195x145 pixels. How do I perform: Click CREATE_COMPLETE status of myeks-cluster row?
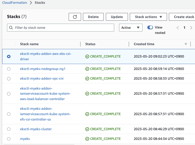tap(103, 129)
